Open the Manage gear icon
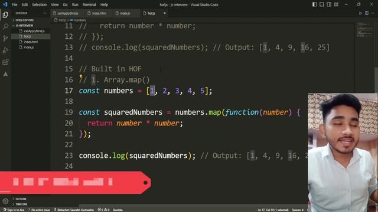The height and width of the screenshot is (212, 378). (x=5, y=201)
